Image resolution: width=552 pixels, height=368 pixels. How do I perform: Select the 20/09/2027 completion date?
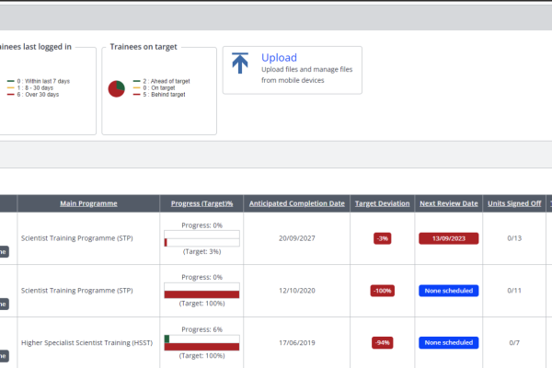point(297,238)
